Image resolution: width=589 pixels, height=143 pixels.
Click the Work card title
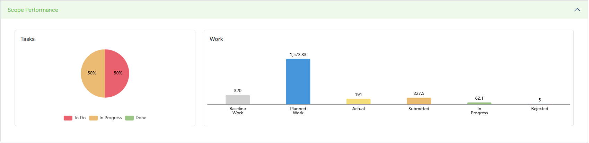click(x=216, y=39)
